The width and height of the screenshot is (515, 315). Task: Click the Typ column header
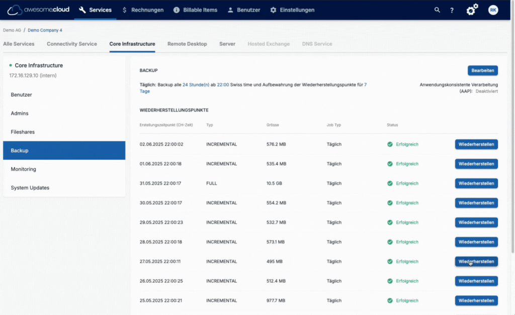tap(210, 125)
